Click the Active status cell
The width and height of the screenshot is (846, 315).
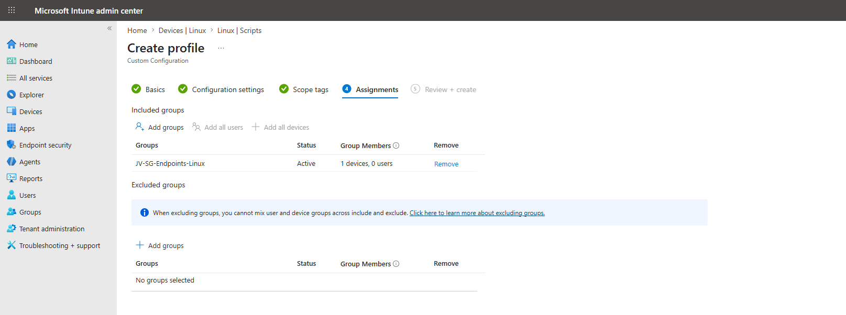coord(306,163)
